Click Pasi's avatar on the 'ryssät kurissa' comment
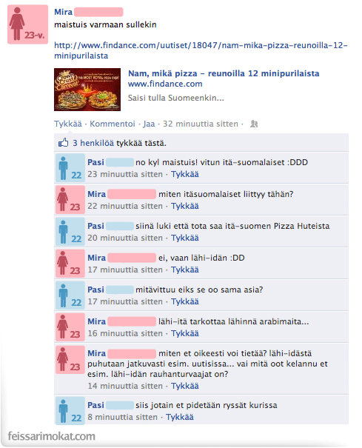Image resolution: width=362 pixels, height=448 pixels. pyautogui.click(x=70, y=410)
